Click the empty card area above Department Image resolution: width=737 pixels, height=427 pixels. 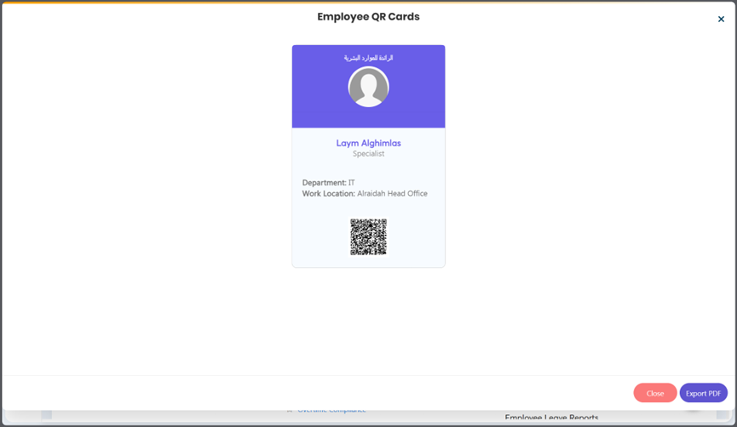tap(368, 168)
